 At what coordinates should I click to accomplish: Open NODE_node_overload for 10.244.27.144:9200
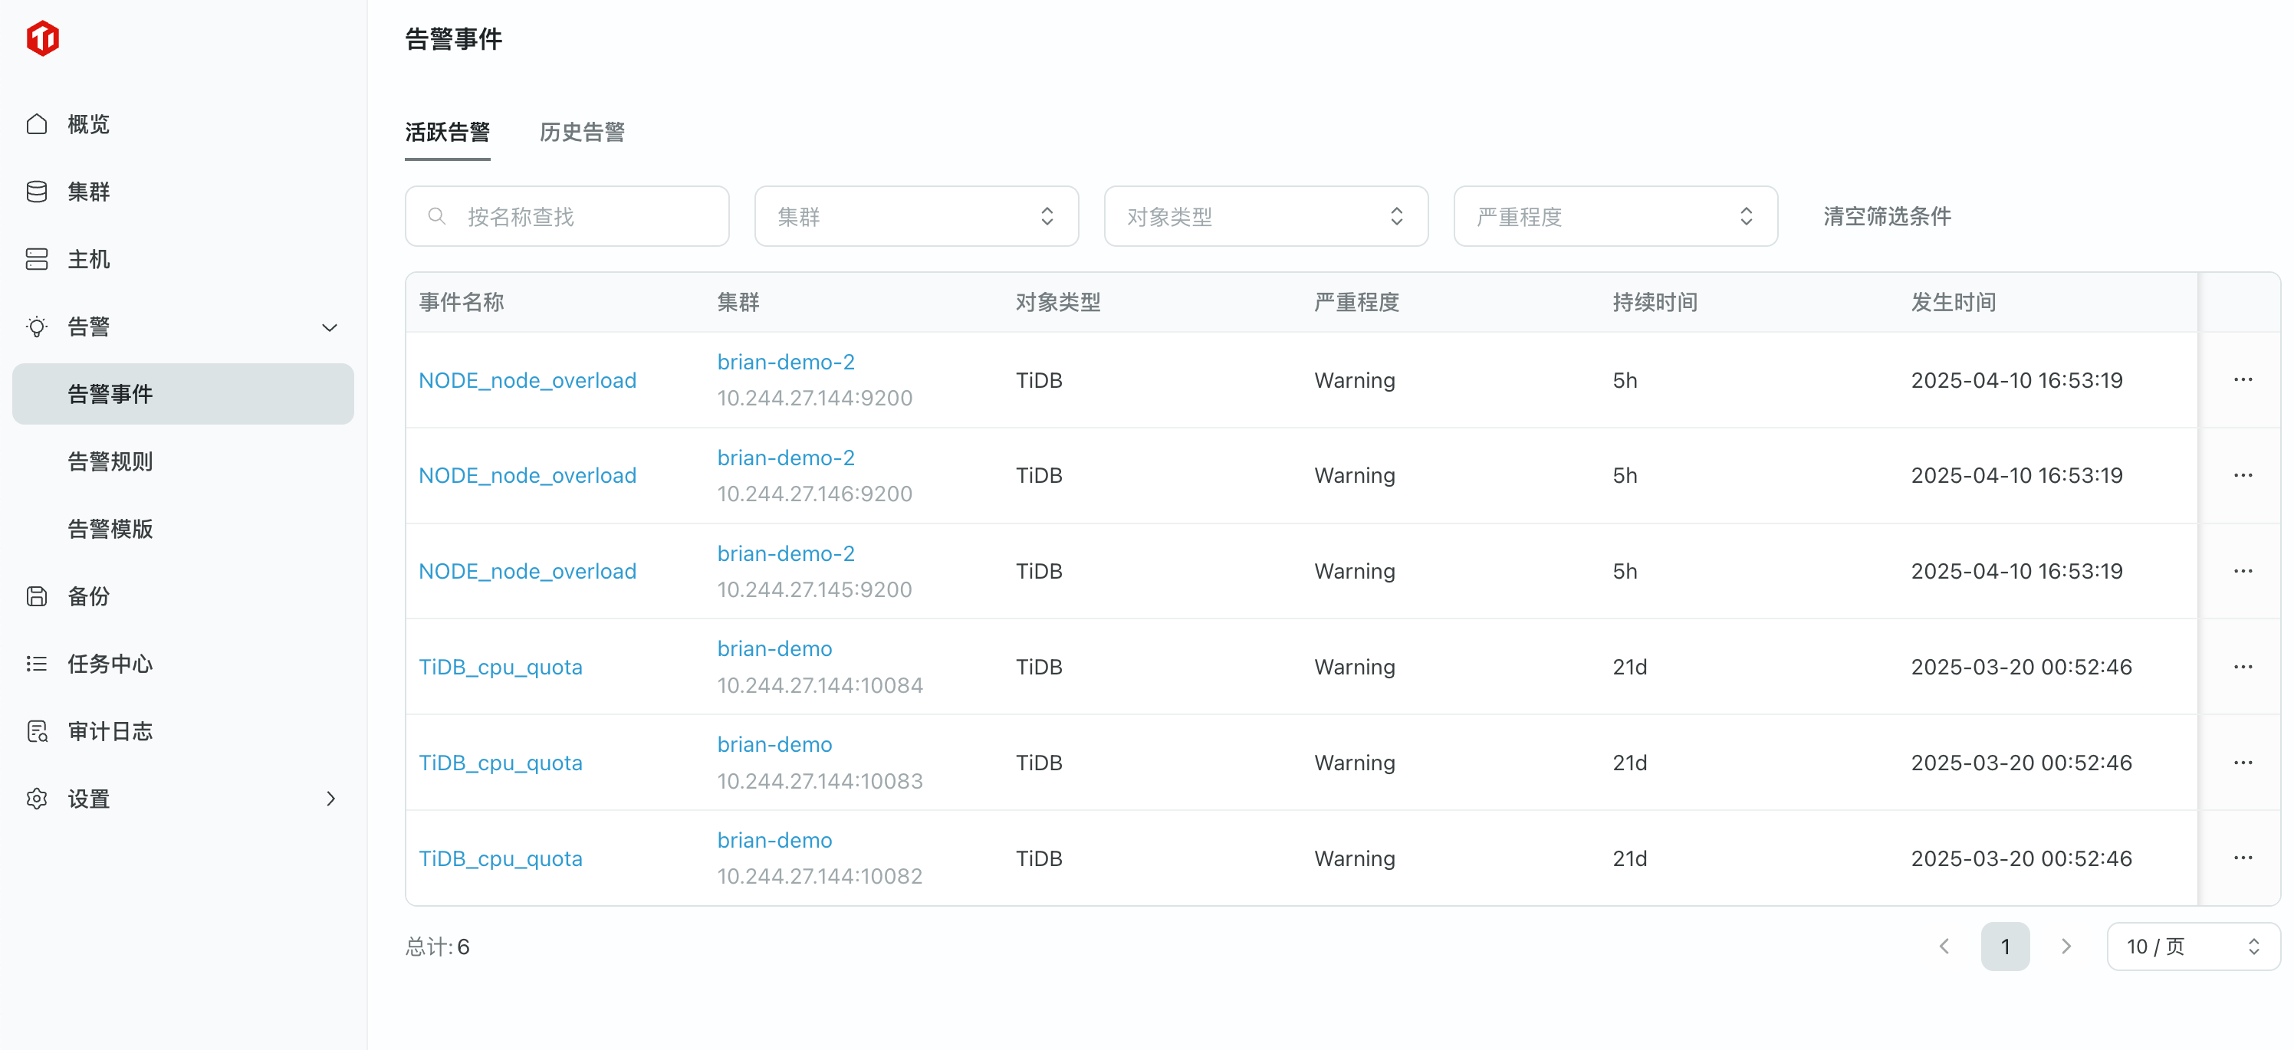coord(527,380)
